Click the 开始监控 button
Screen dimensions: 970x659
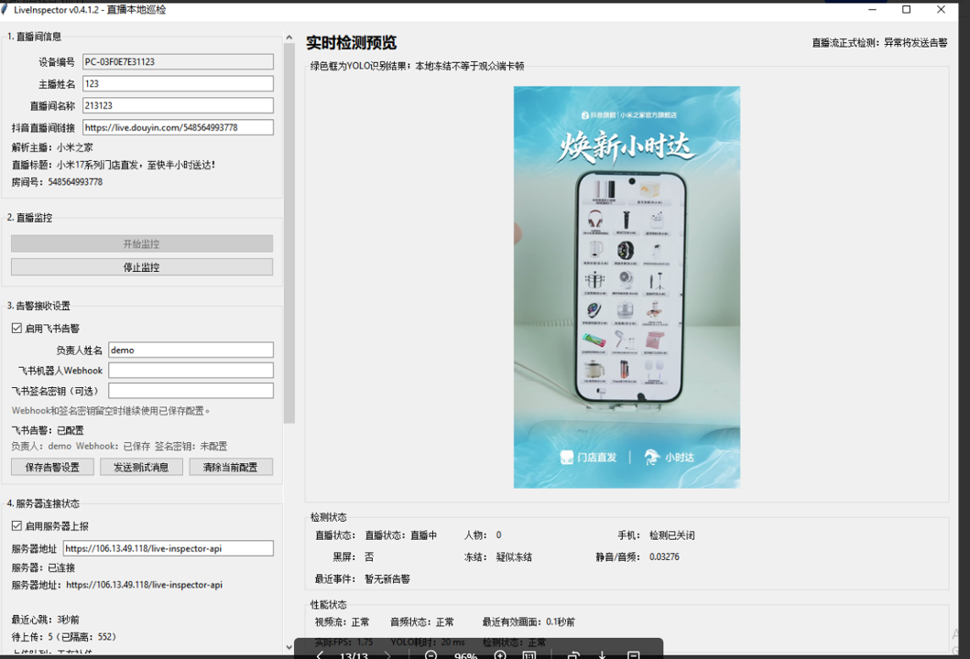(142, 243)
